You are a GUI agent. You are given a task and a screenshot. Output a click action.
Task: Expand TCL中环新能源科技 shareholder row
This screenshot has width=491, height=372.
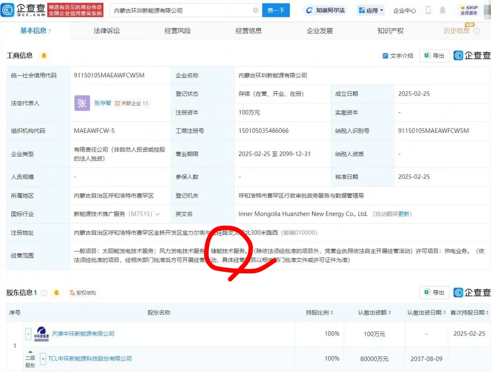43,359
